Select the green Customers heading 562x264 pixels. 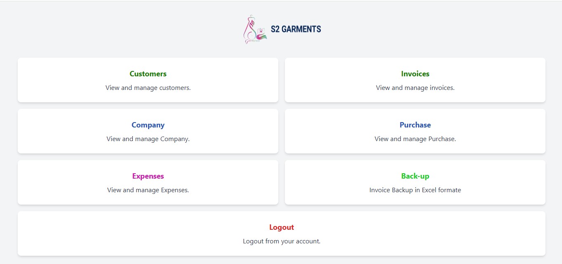pos(148,74)
